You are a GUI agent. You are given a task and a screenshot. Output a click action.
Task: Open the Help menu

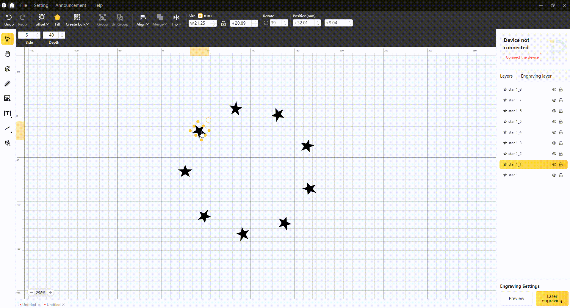(98, 5)
